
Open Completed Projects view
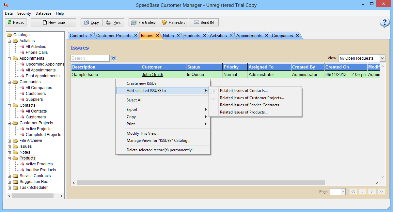pos(43,135)
